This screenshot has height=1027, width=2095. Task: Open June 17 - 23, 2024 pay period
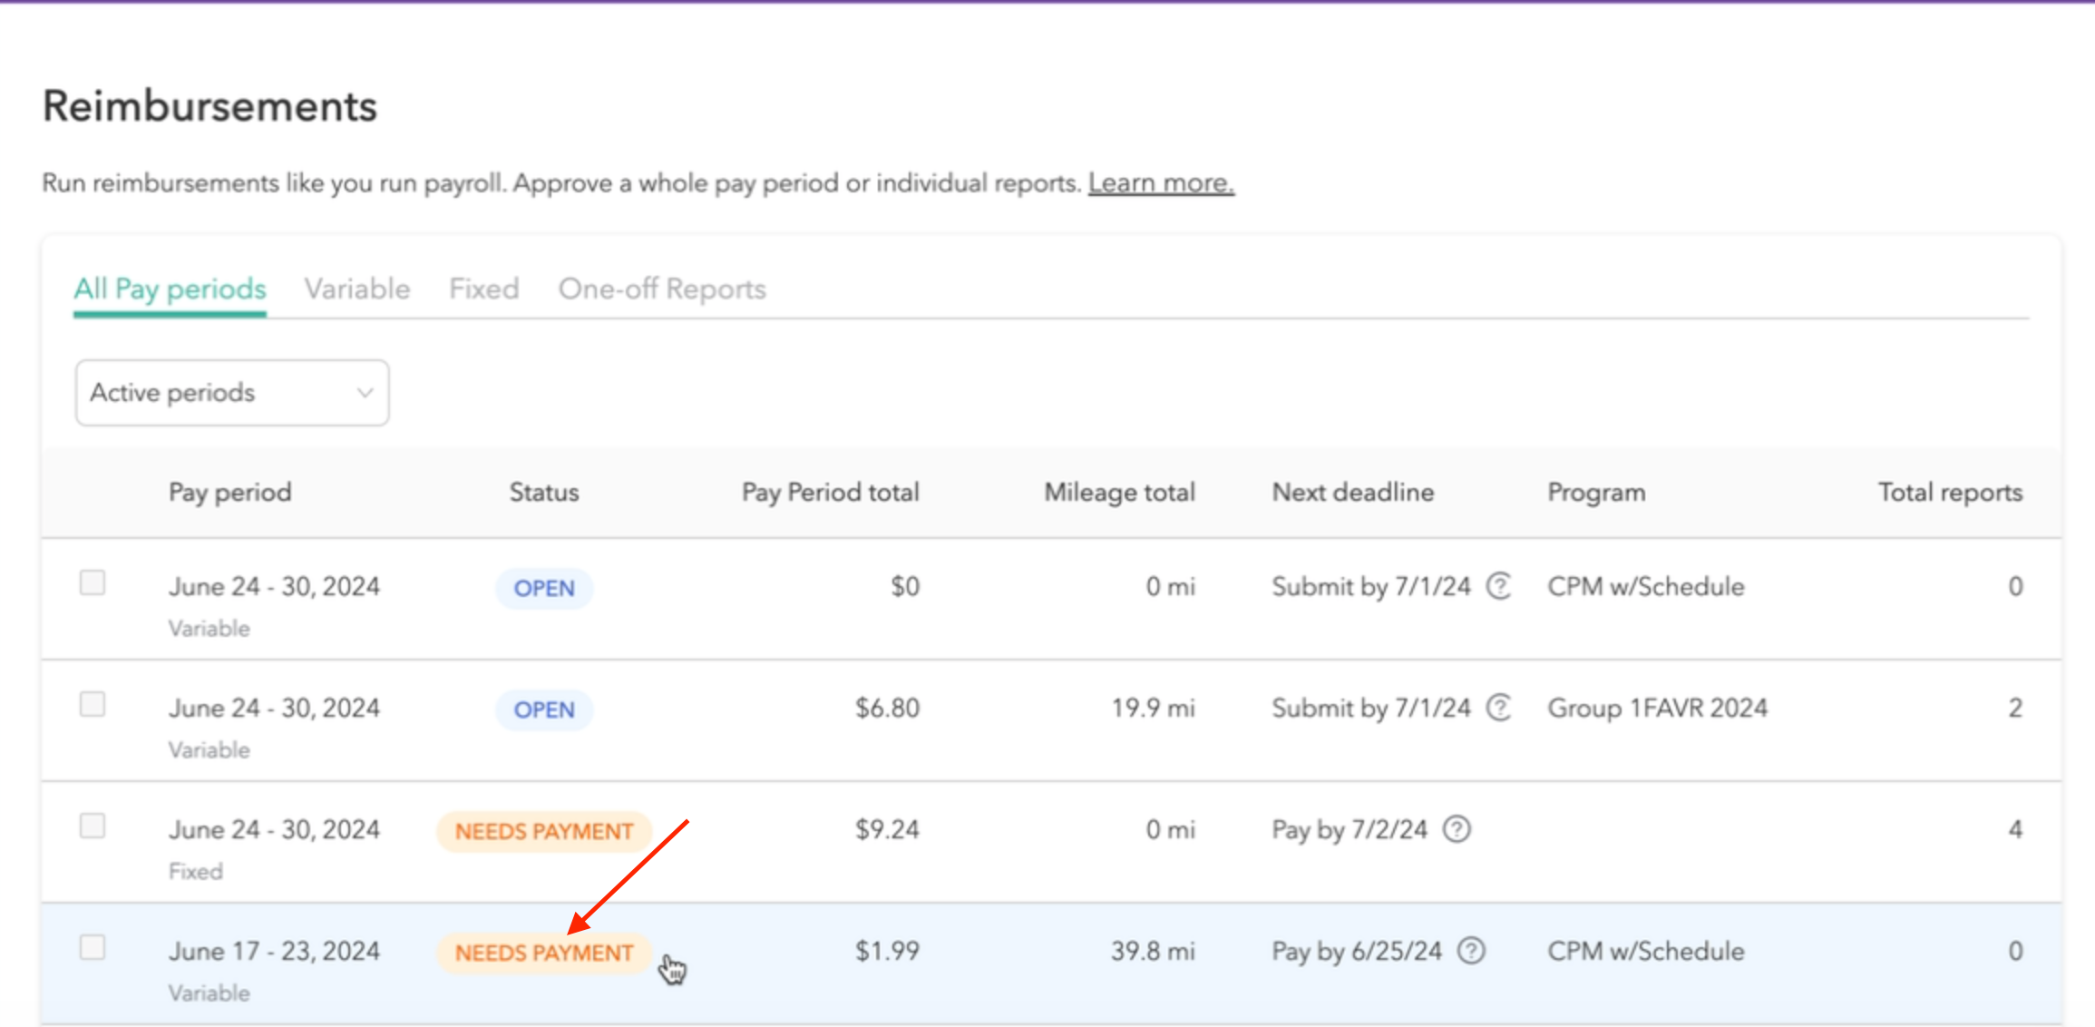coord(275,951)
